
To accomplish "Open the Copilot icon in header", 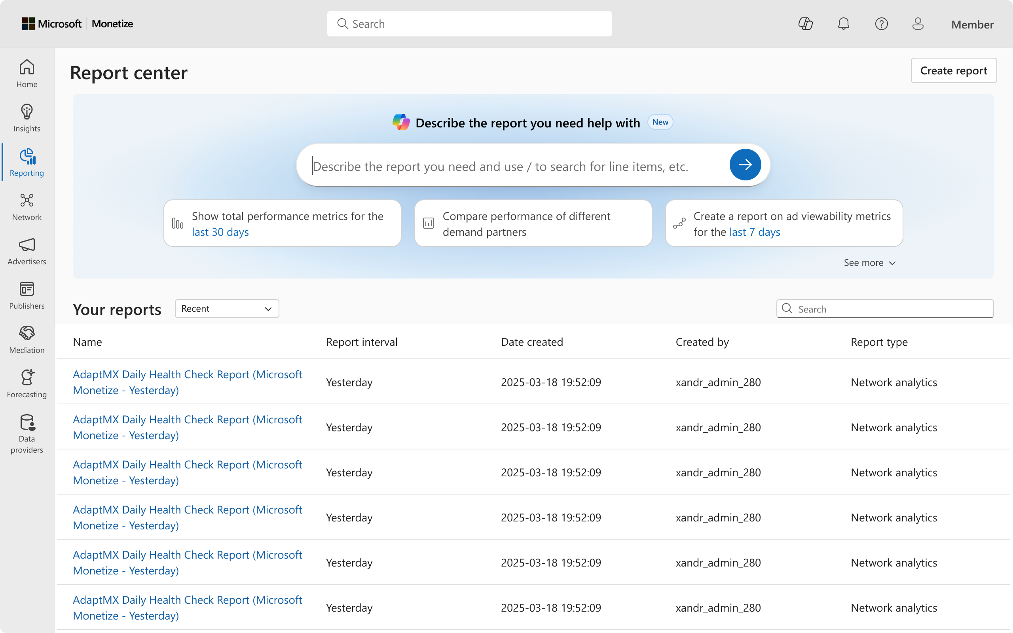I will pyautogui.click(x=805, y=24).
